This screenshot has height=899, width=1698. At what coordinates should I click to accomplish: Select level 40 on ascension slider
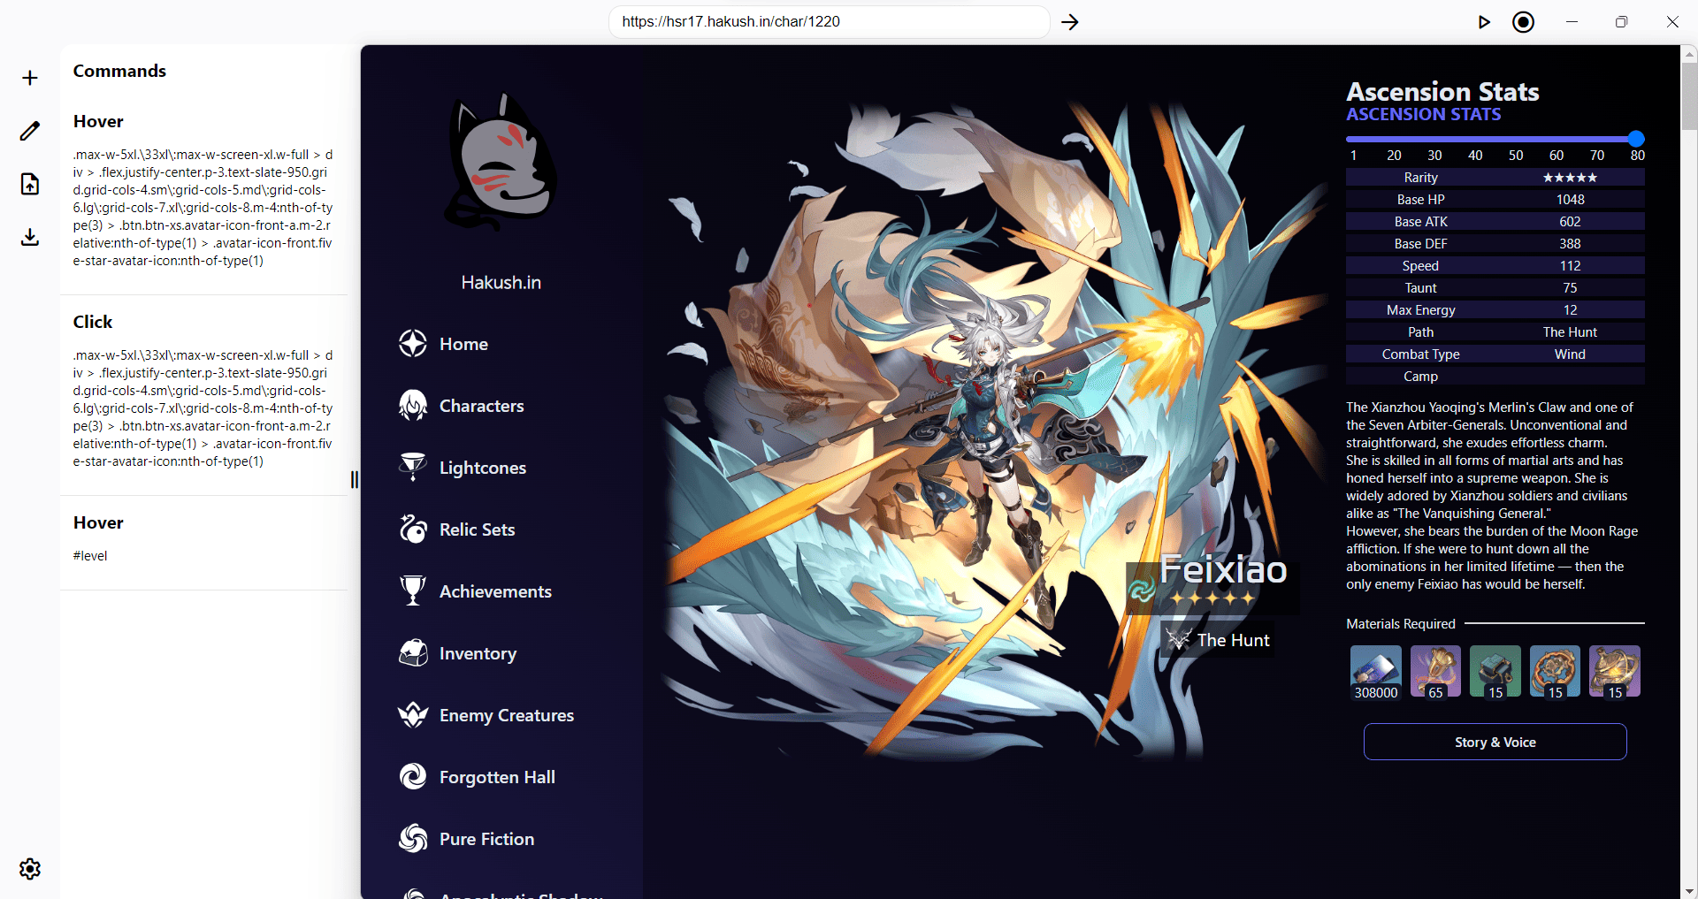pos(1475,156)
